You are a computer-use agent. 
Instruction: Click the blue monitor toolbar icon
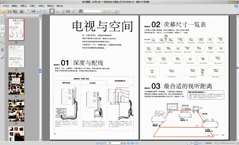[33, 11]
